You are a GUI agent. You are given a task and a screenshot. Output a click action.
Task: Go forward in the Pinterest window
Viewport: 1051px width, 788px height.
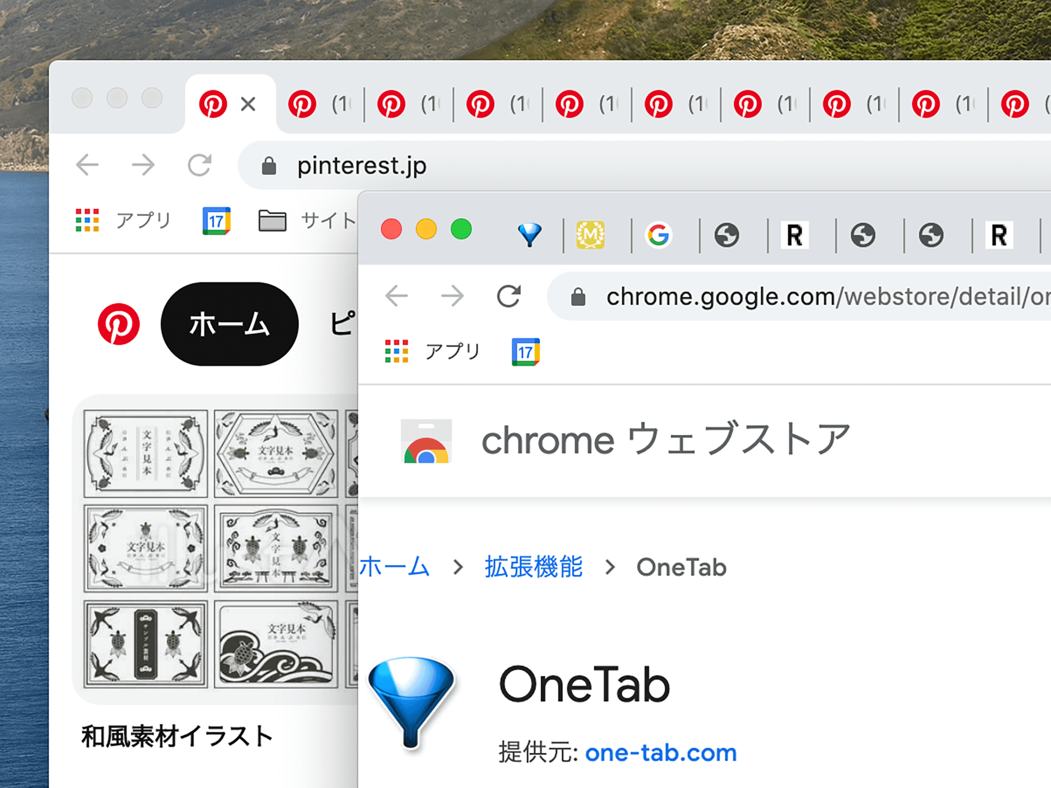[143, 165]
